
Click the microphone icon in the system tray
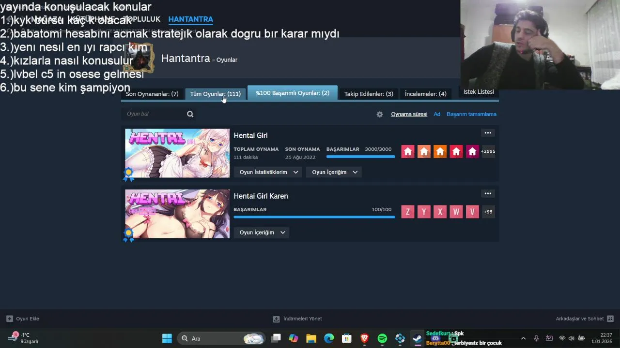pyautogui.click(x=536, y=338)
